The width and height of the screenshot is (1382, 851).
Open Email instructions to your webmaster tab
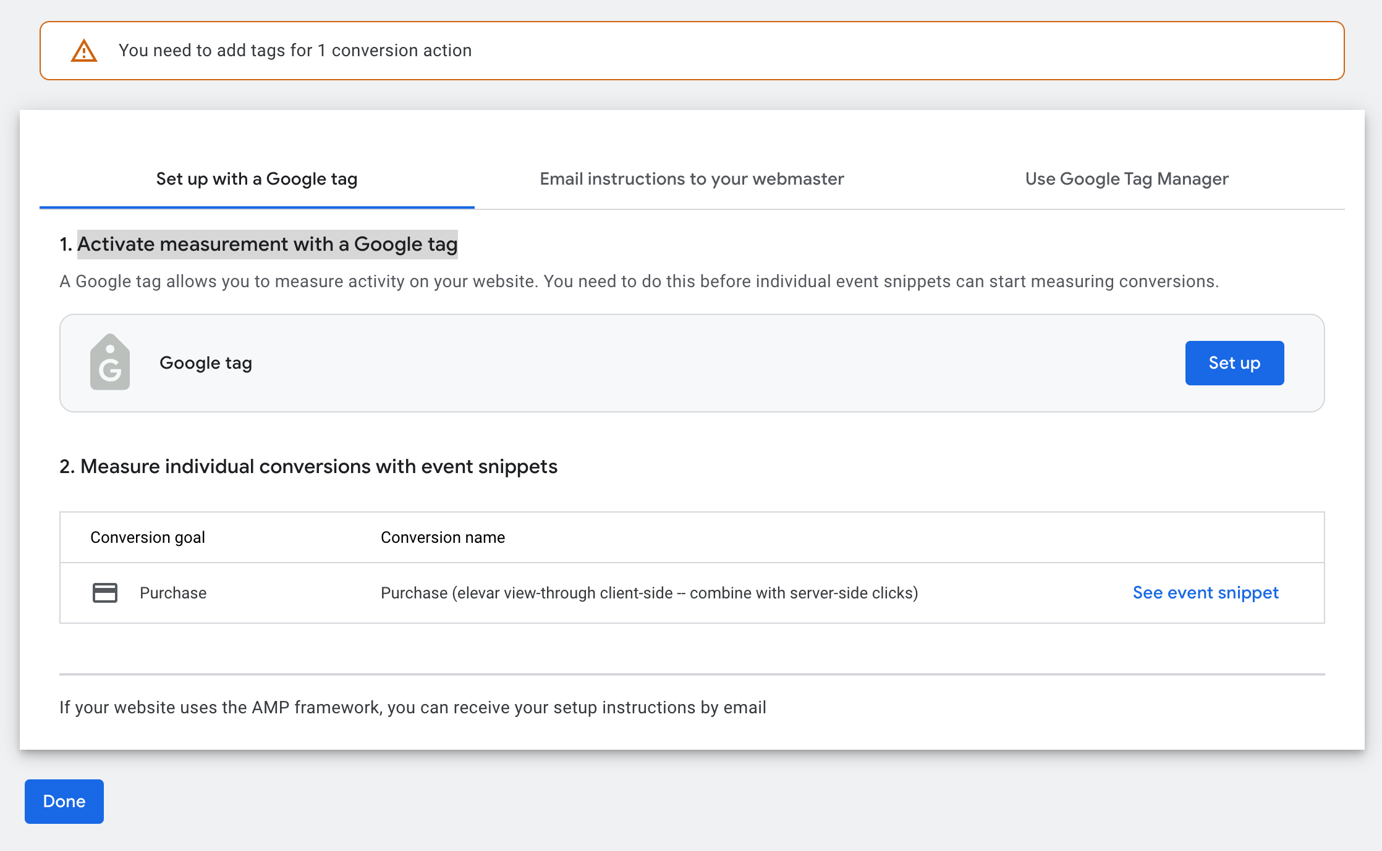coord(692,179)
